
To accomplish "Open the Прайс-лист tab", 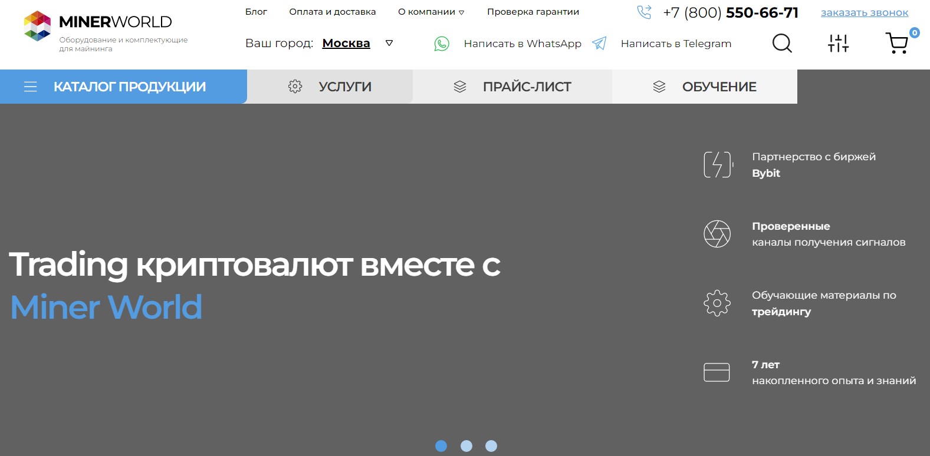I will [512, 87].
